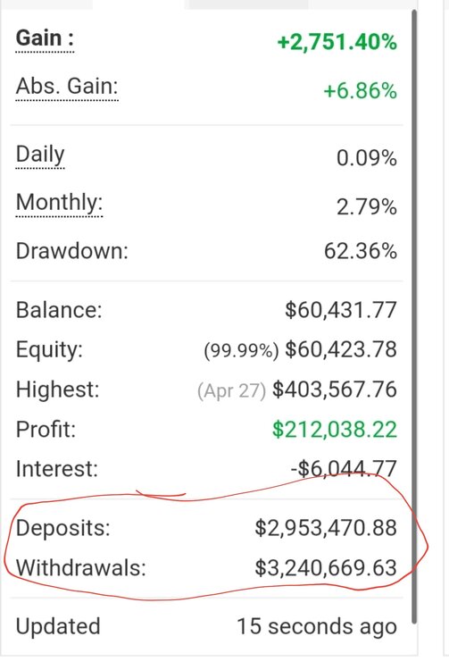Click the (Apr 27) highest date
This screenshot has height=670, width=449.
click(232, 390)
